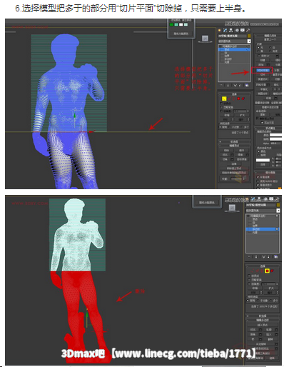Click Remove Modifier trash icon in top screenshot
This screenshot has height=367, width=284.
(x=240, y=85)
